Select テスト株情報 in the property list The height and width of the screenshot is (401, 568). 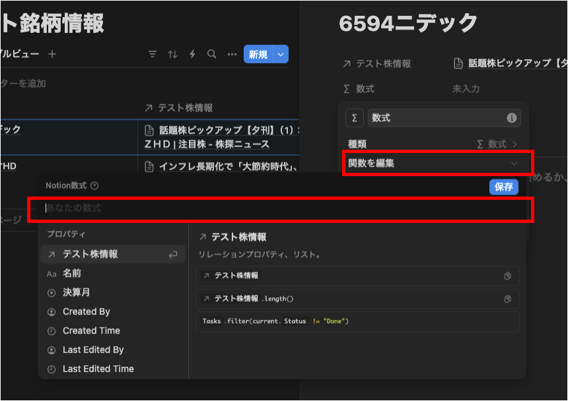[x=113, y=254]
